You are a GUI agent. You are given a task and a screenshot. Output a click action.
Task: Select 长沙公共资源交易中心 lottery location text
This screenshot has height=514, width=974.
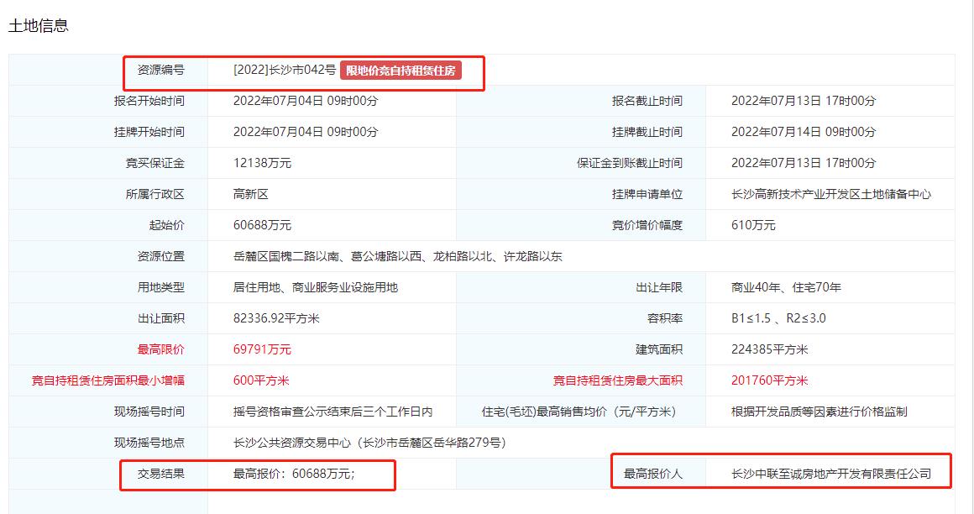click(x=369, y=443)
